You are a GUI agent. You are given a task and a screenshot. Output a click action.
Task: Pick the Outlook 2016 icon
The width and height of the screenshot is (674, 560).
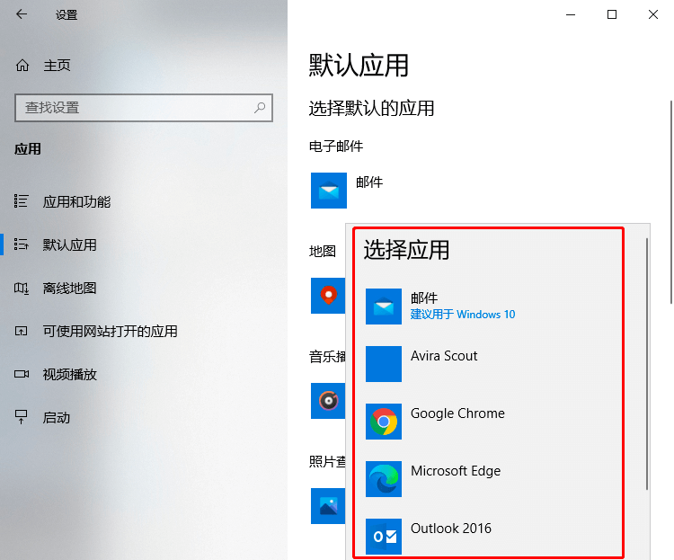pos(384,537)
